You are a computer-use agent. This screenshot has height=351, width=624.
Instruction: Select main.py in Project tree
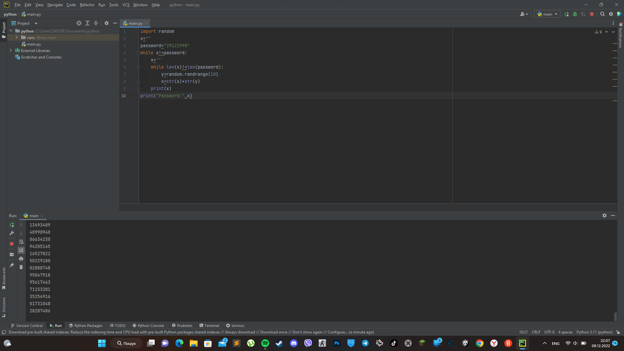31,44
